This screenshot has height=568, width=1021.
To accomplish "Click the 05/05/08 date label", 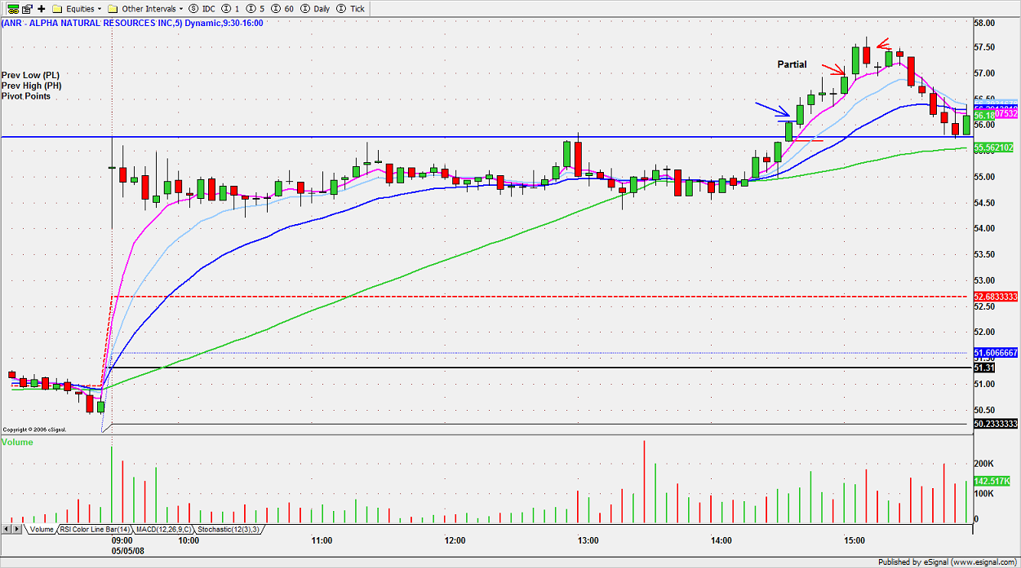I will pyautogui.click(x=130, y=550).
